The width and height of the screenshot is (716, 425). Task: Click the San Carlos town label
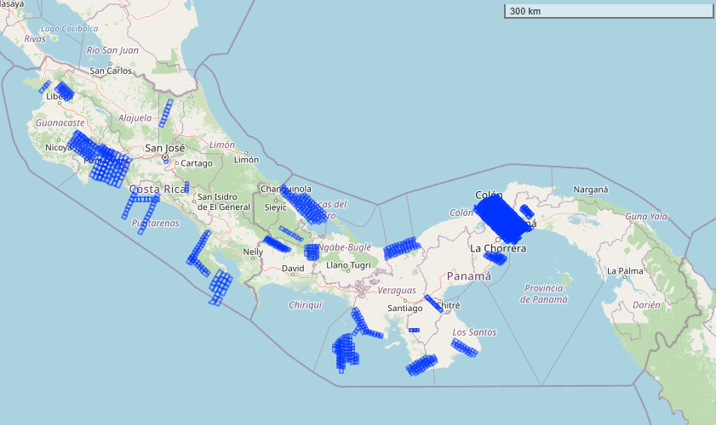click(x=111, y=71)
